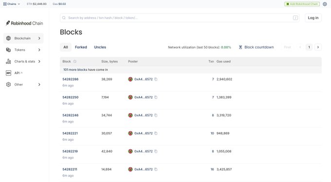Open block 54282211
The image size is (331, 182).
(x=70, y=169)
